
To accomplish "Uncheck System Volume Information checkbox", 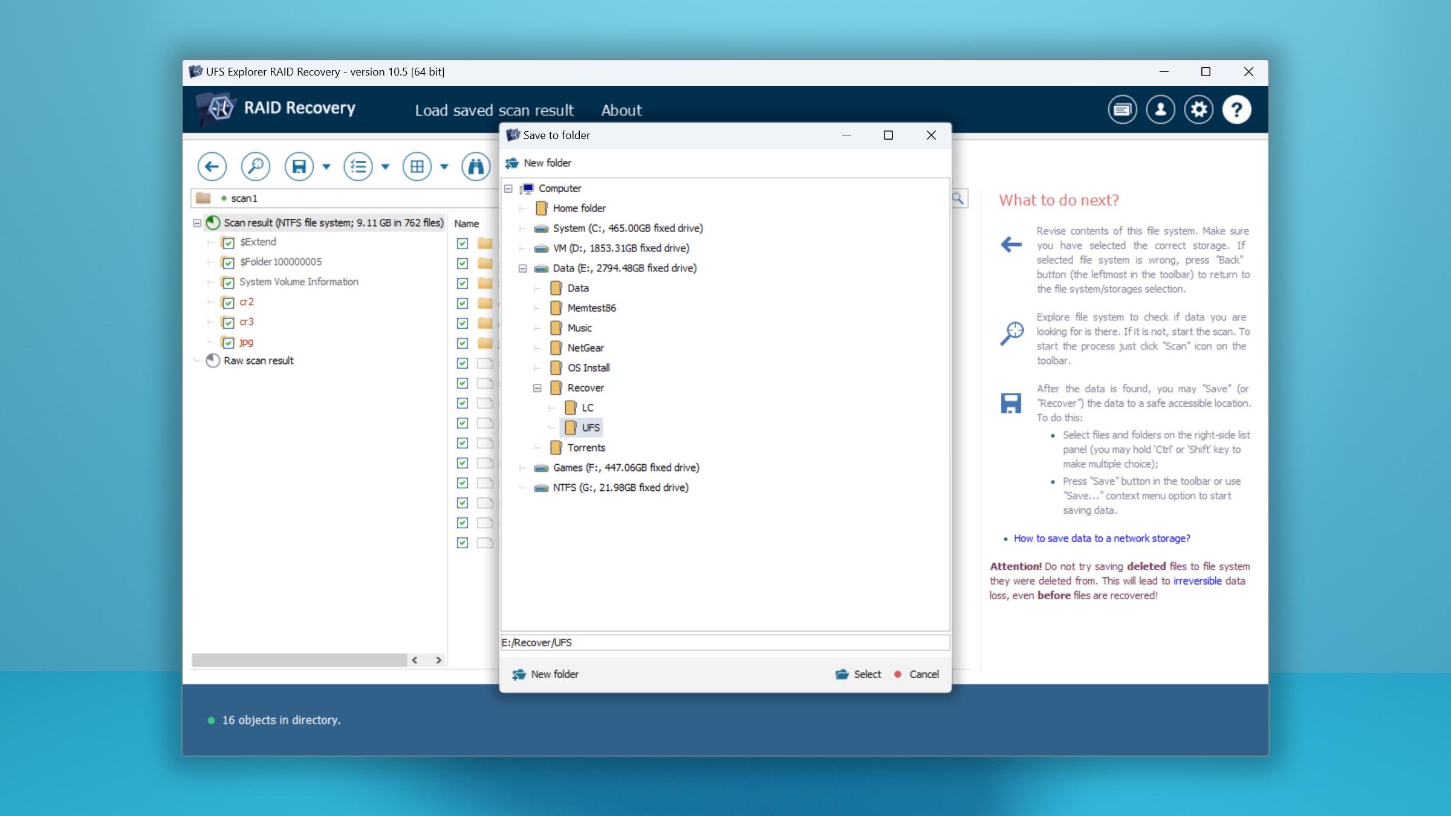I will [228, 283].
